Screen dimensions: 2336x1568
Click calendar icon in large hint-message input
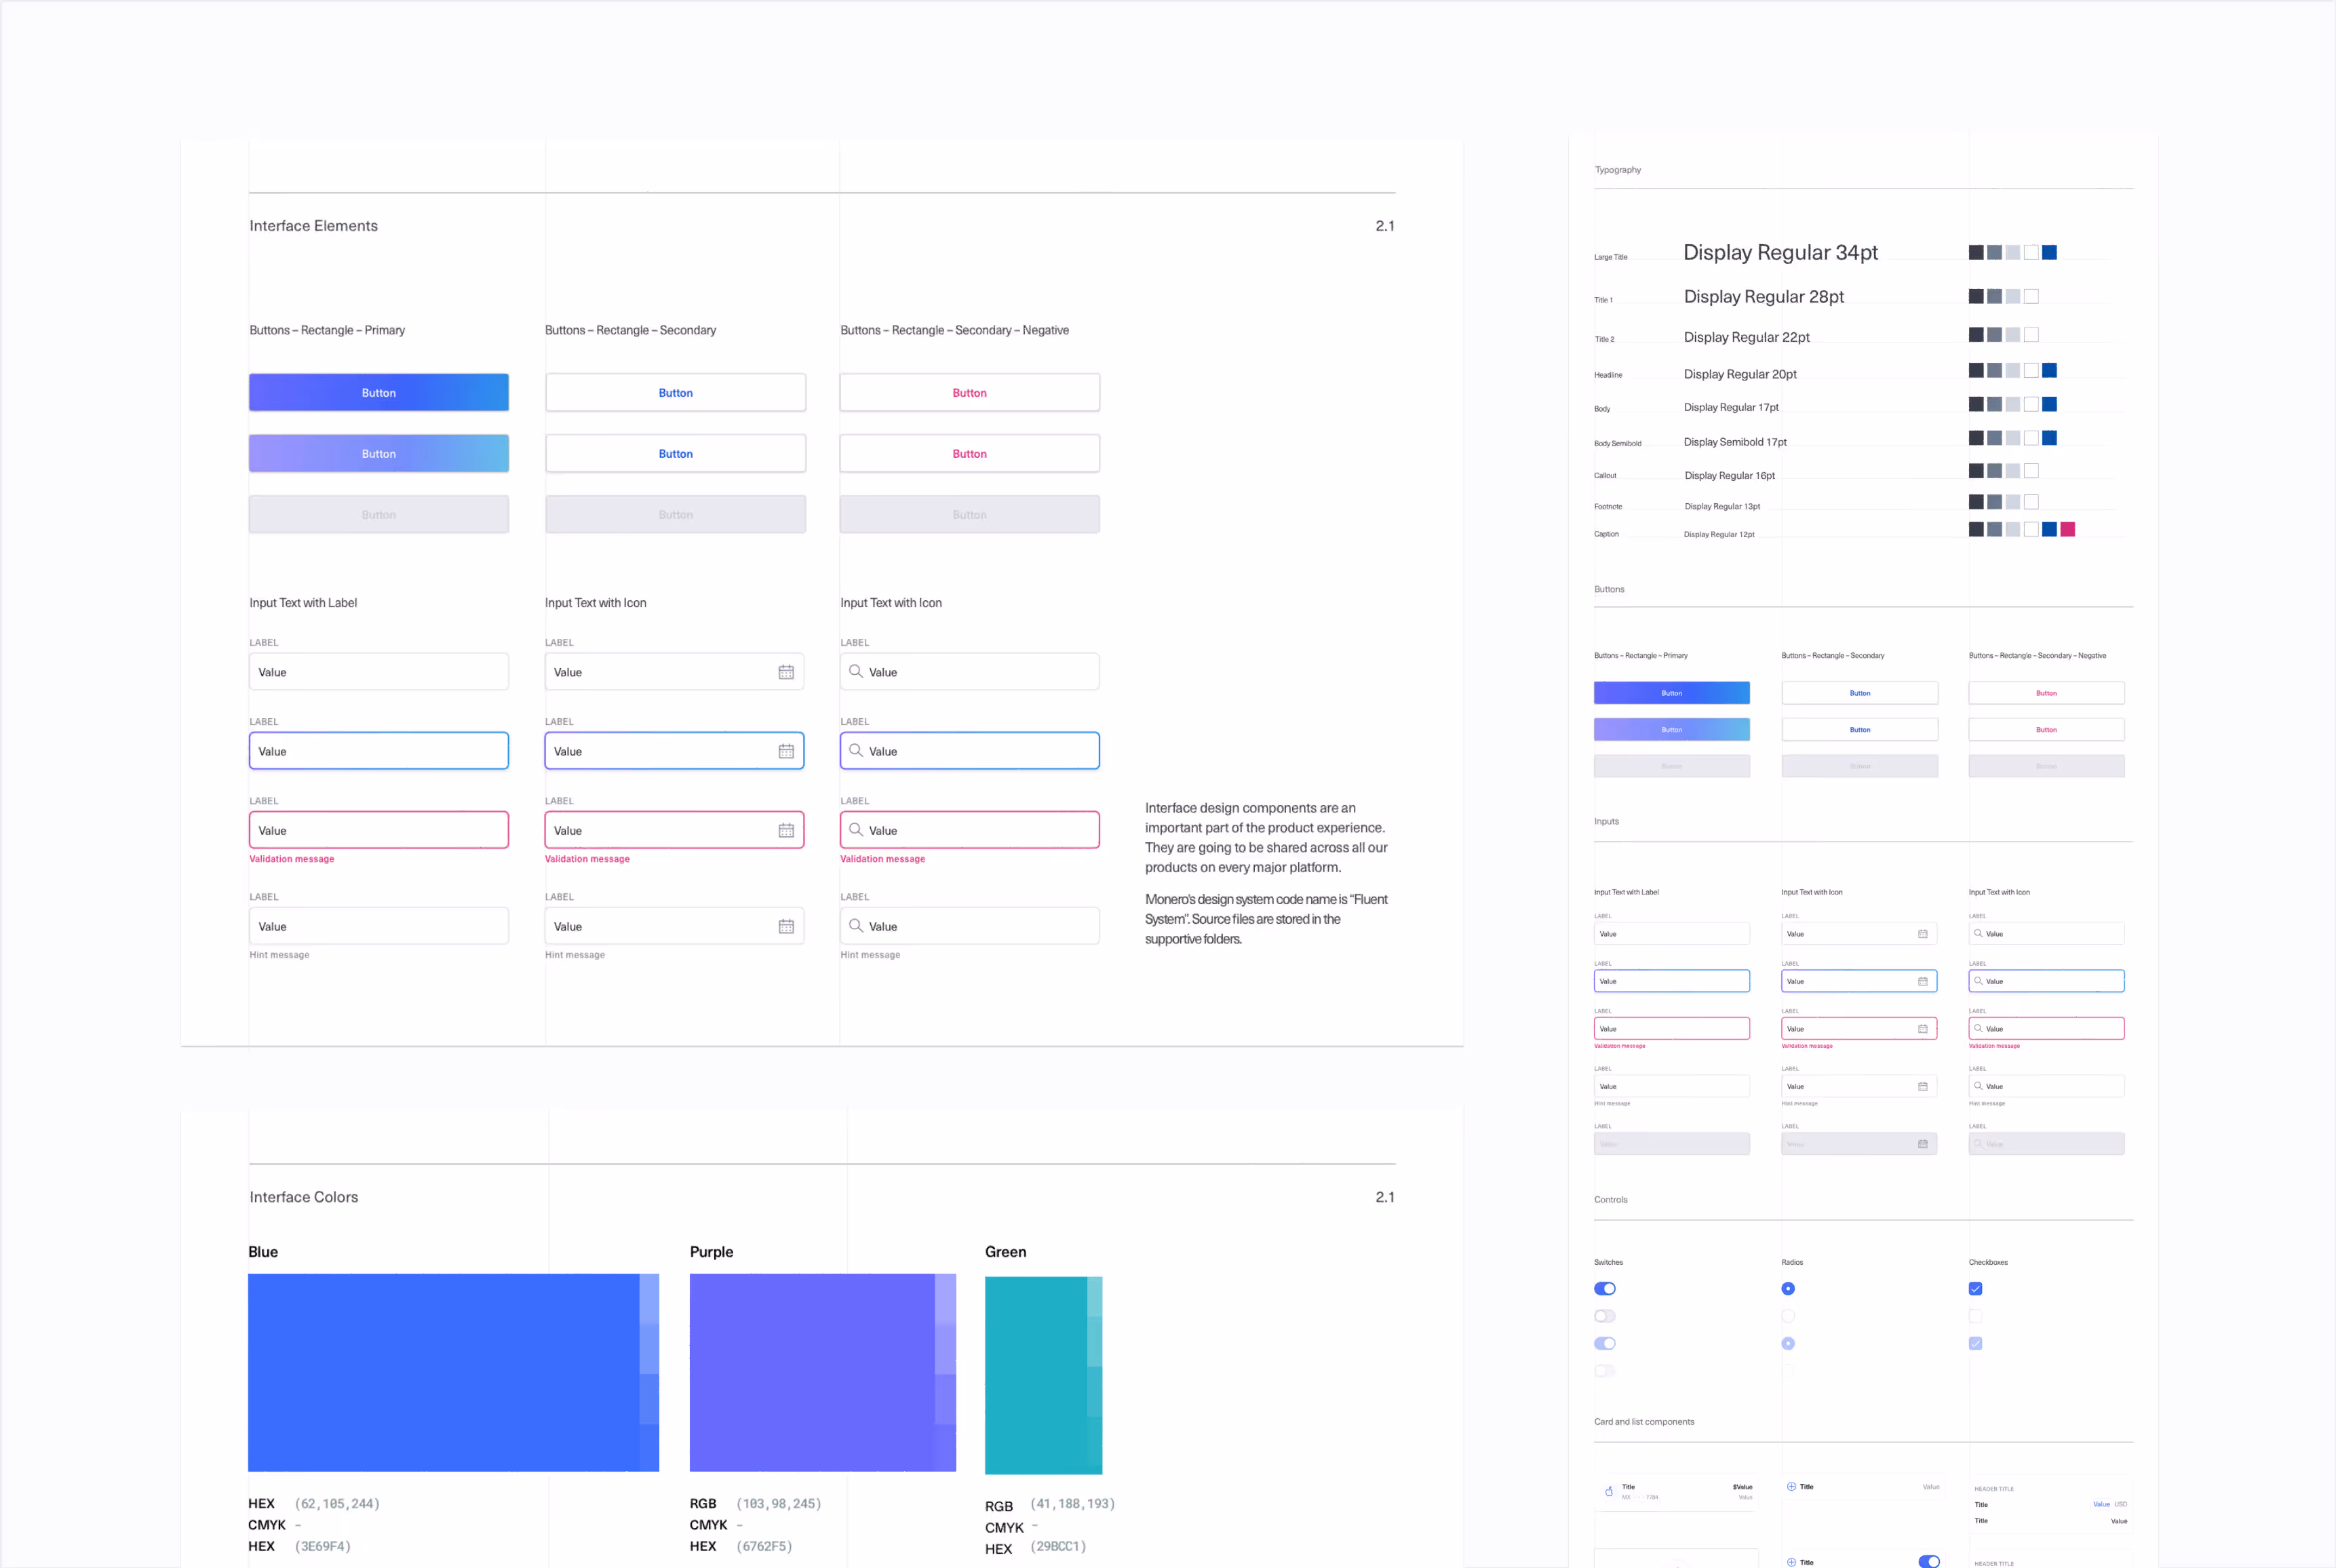pos(786,926)
